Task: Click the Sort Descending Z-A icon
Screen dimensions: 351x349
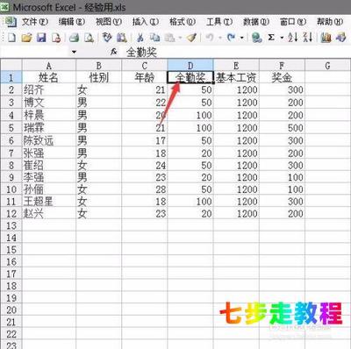Action: [x=308, y=38]
